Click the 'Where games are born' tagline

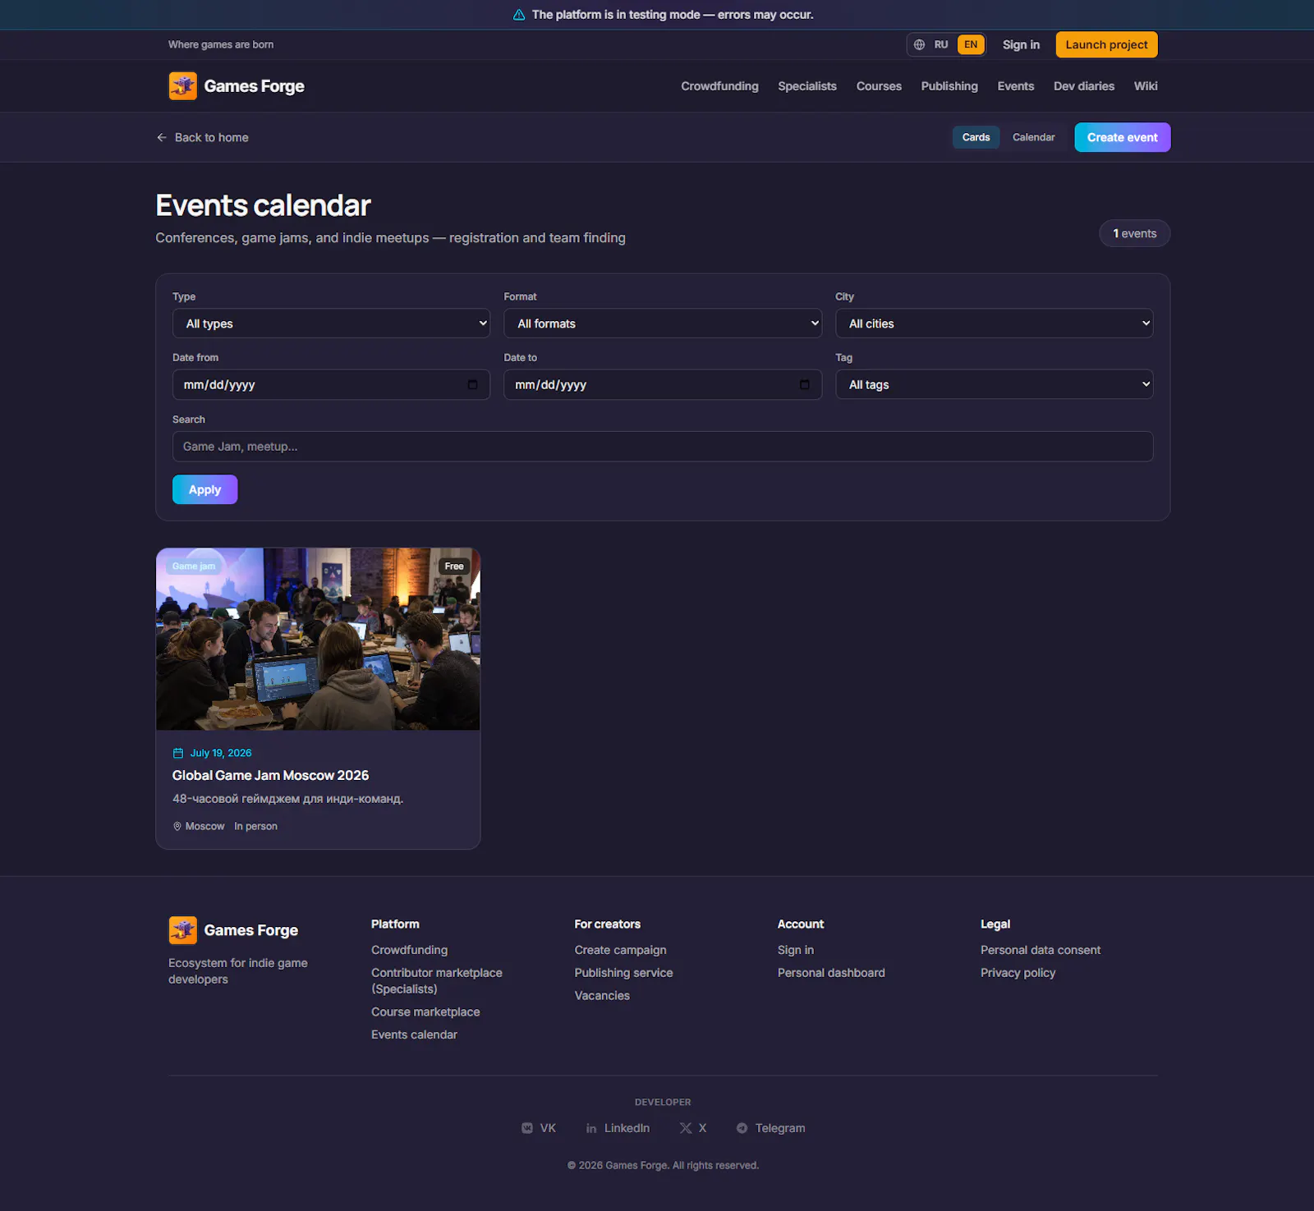(x=221, y=44)
